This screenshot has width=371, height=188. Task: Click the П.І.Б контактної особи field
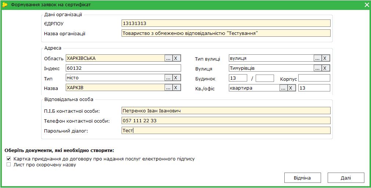point(226,111)
